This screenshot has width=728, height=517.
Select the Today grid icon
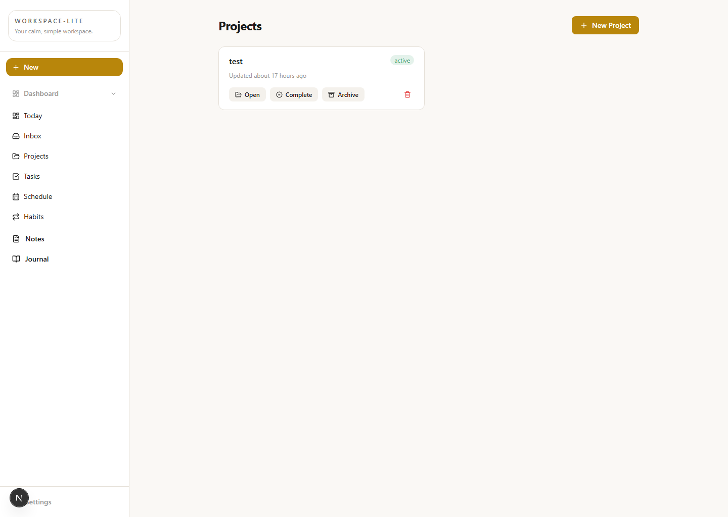point(16,116)
